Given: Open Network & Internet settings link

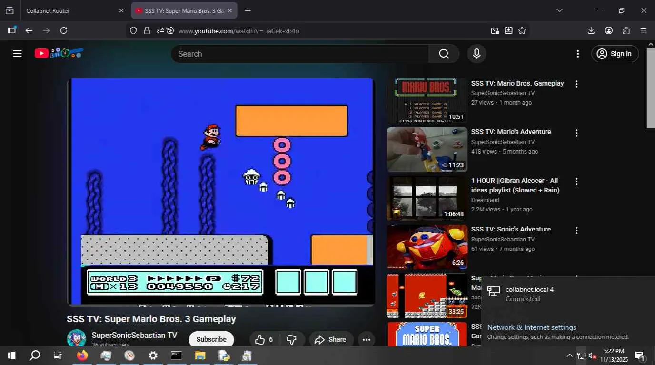Looking at the screenshot, I should tap(532, 327).
